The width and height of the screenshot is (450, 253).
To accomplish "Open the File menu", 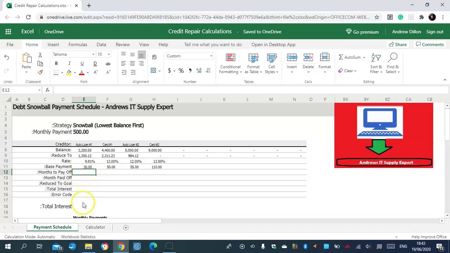I will click(10, 45).
